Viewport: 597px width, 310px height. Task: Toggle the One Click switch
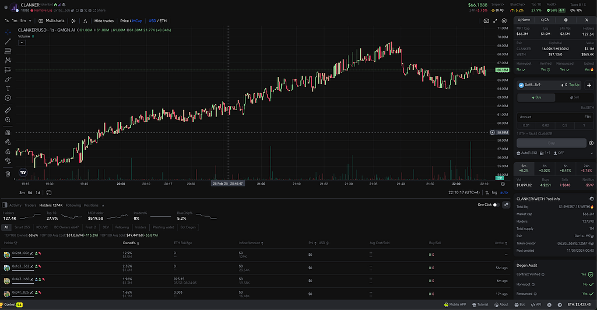click(496, 205)
